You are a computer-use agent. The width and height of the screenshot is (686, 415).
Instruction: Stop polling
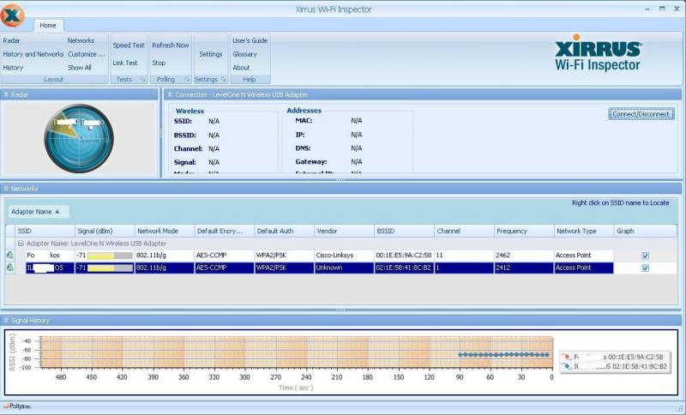tap(159, 63)
